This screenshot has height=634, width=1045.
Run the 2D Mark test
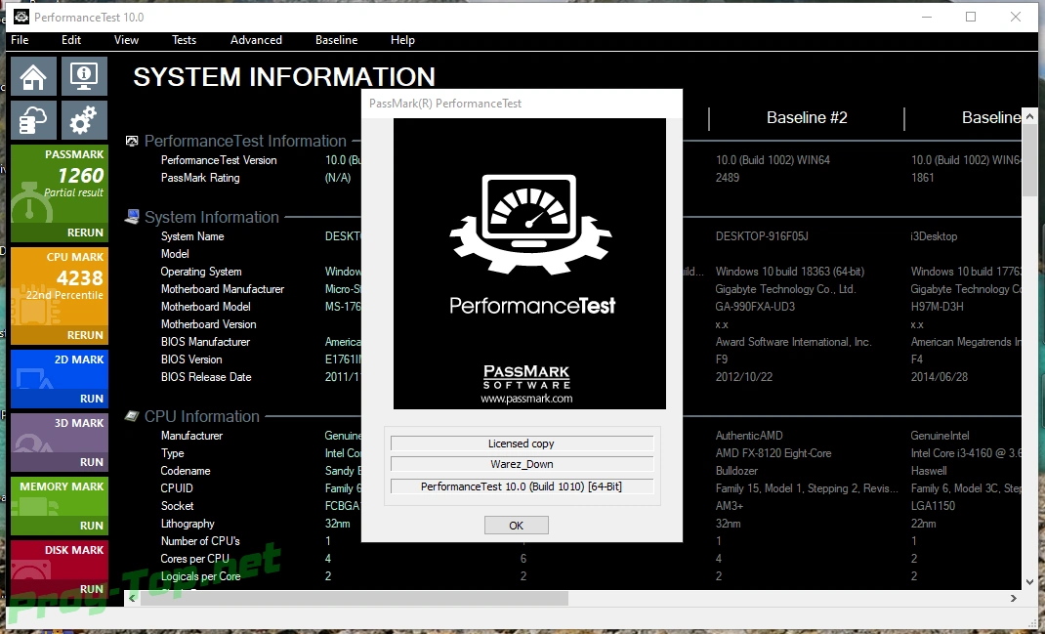[91, 399]
